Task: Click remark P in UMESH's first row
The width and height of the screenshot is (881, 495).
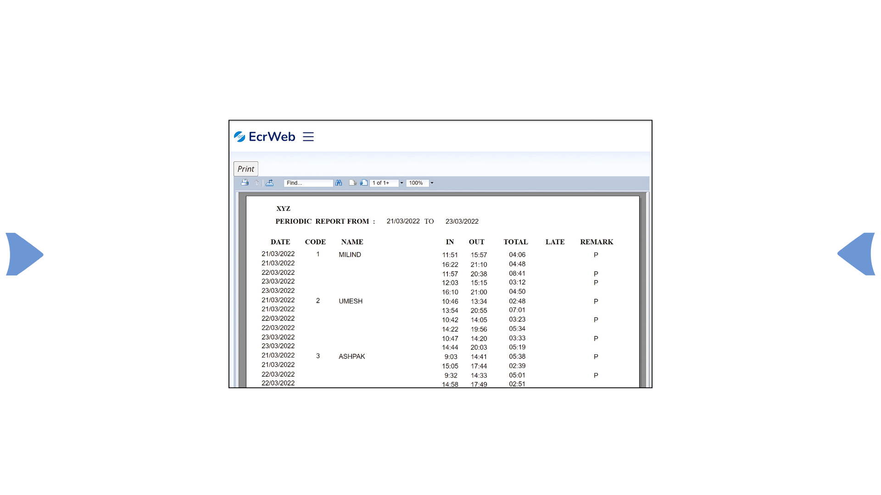Action: [596, 302]
